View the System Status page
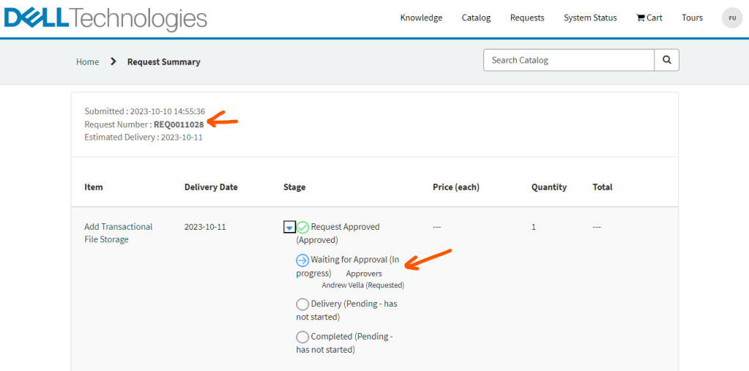 [x=590, y=18]
